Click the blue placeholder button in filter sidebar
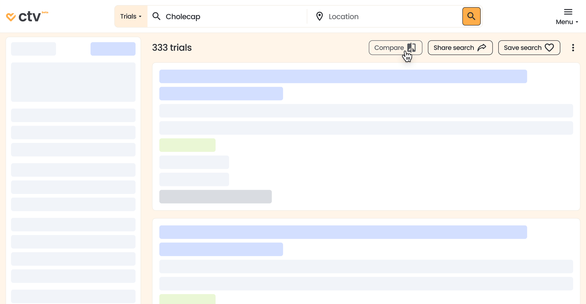Image resolution: width=586 pixels, height=304 pixels. [113, 49]
